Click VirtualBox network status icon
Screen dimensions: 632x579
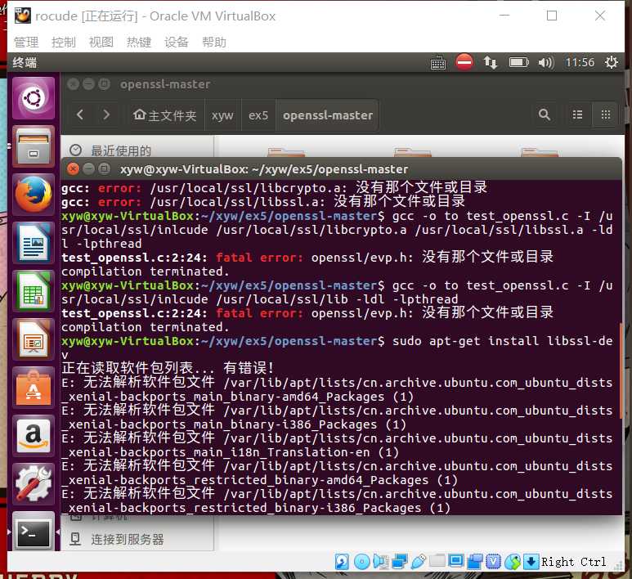[400, 562]
